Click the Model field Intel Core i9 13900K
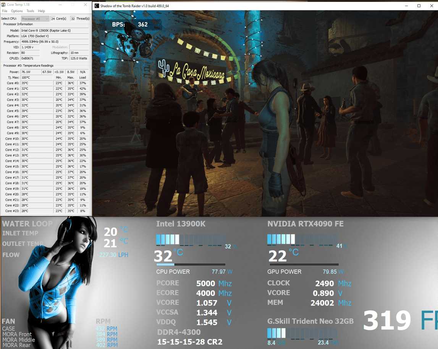Viewport: 438px width, 349px height. pos(55,31)
